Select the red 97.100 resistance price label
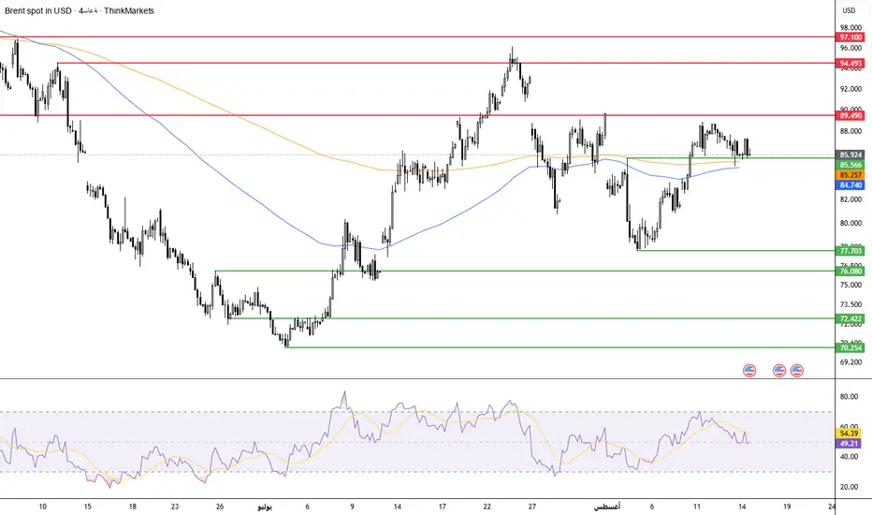This screenshot has width=872, height=515. [x=850, y=37]
